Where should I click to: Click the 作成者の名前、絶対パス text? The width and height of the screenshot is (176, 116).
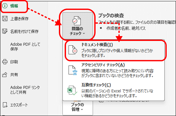(x=126, y=28)
